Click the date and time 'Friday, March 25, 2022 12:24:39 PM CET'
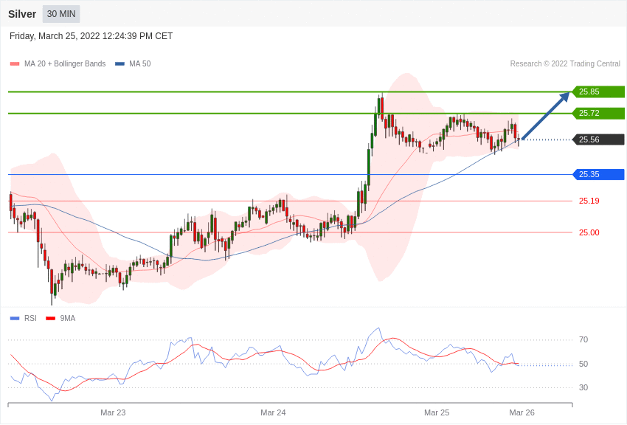627x425 pixels. point(91,36)
